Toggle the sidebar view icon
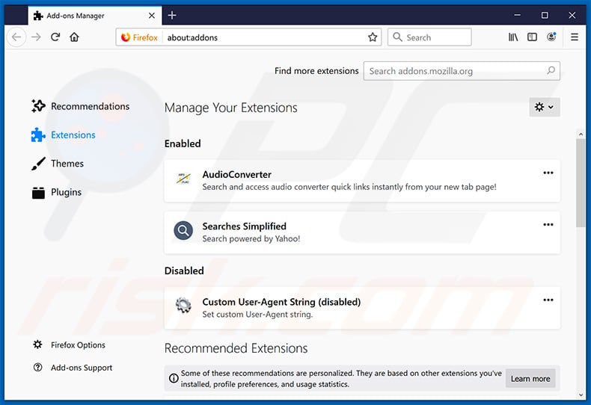Image resolution: width=591 pixels, height=405 pixels. tap(532, 37)
